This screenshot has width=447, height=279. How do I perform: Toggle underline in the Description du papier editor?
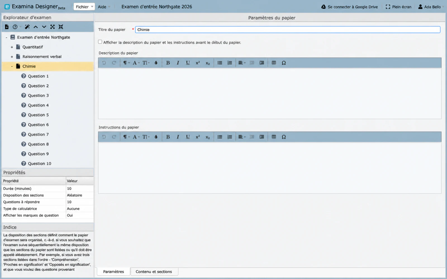tap(188, 63)
